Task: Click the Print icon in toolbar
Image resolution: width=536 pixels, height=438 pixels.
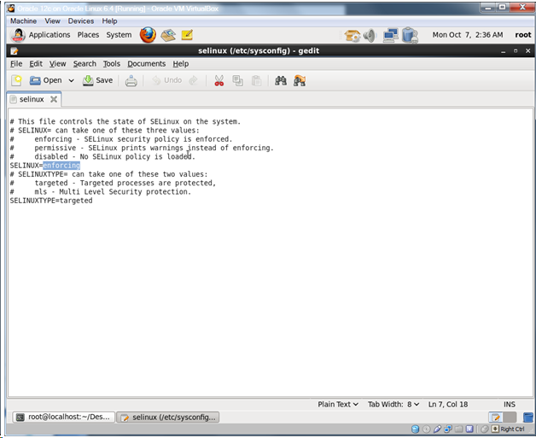Action: point(131,80)
